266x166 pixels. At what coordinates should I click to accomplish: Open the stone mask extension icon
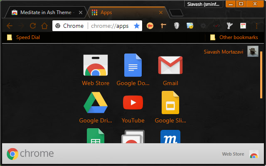177,26
